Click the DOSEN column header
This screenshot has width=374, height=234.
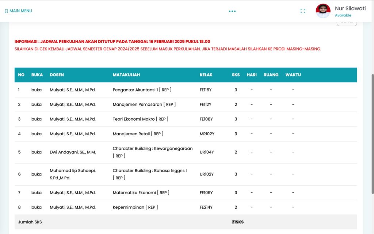click(57, 75)
